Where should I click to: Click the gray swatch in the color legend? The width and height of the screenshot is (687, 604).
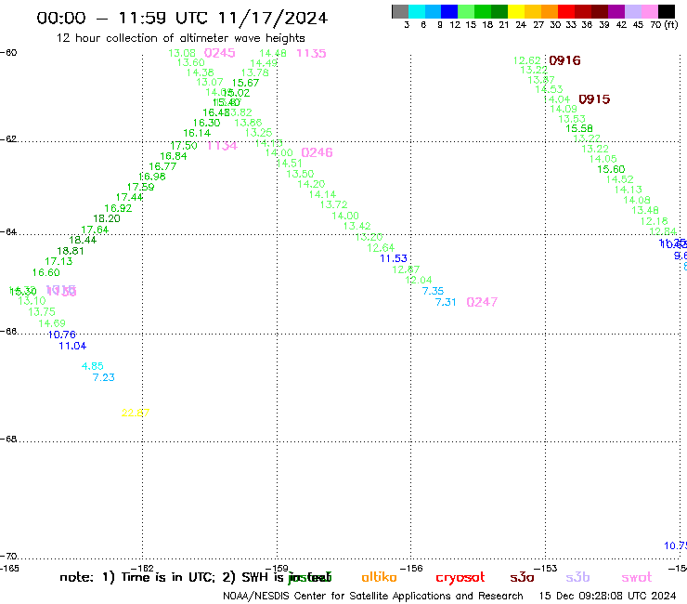pyautogui.click(x=400, y=11)
